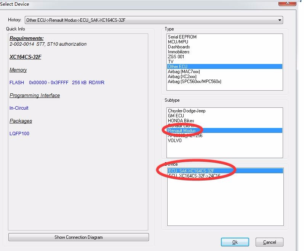Click the Memory heading in Quick Info
304x251 pixels.
coord(18,70)
